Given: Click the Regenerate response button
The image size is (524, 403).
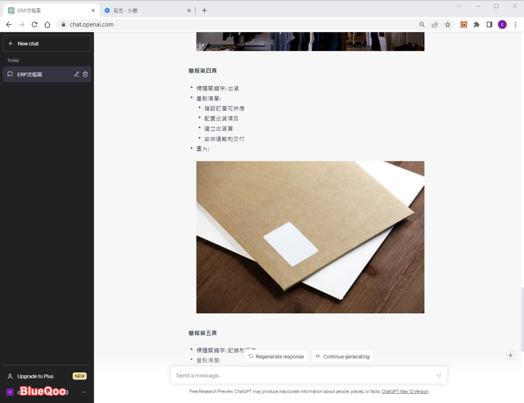Looking at the screenshot, I should [x=276, y=356].
